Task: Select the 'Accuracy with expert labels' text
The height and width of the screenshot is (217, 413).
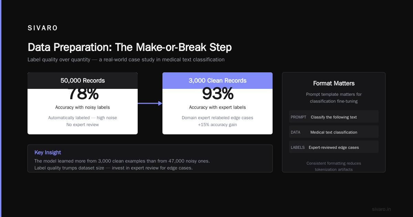Action: click(x=218, y=107)
